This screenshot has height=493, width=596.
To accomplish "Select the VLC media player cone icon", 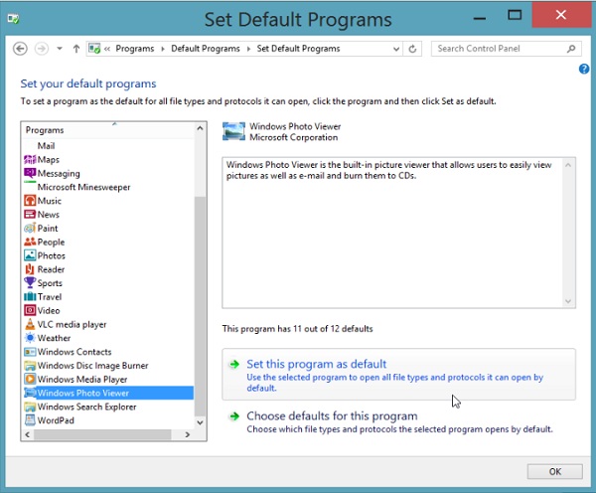I will 30,324.
